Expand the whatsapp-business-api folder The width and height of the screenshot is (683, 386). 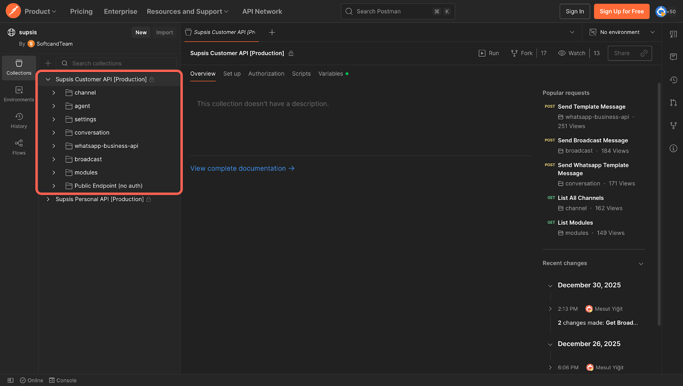(x=54, y=146)
